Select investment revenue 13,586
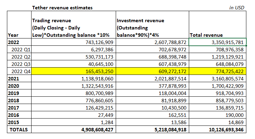 point(152,122)
